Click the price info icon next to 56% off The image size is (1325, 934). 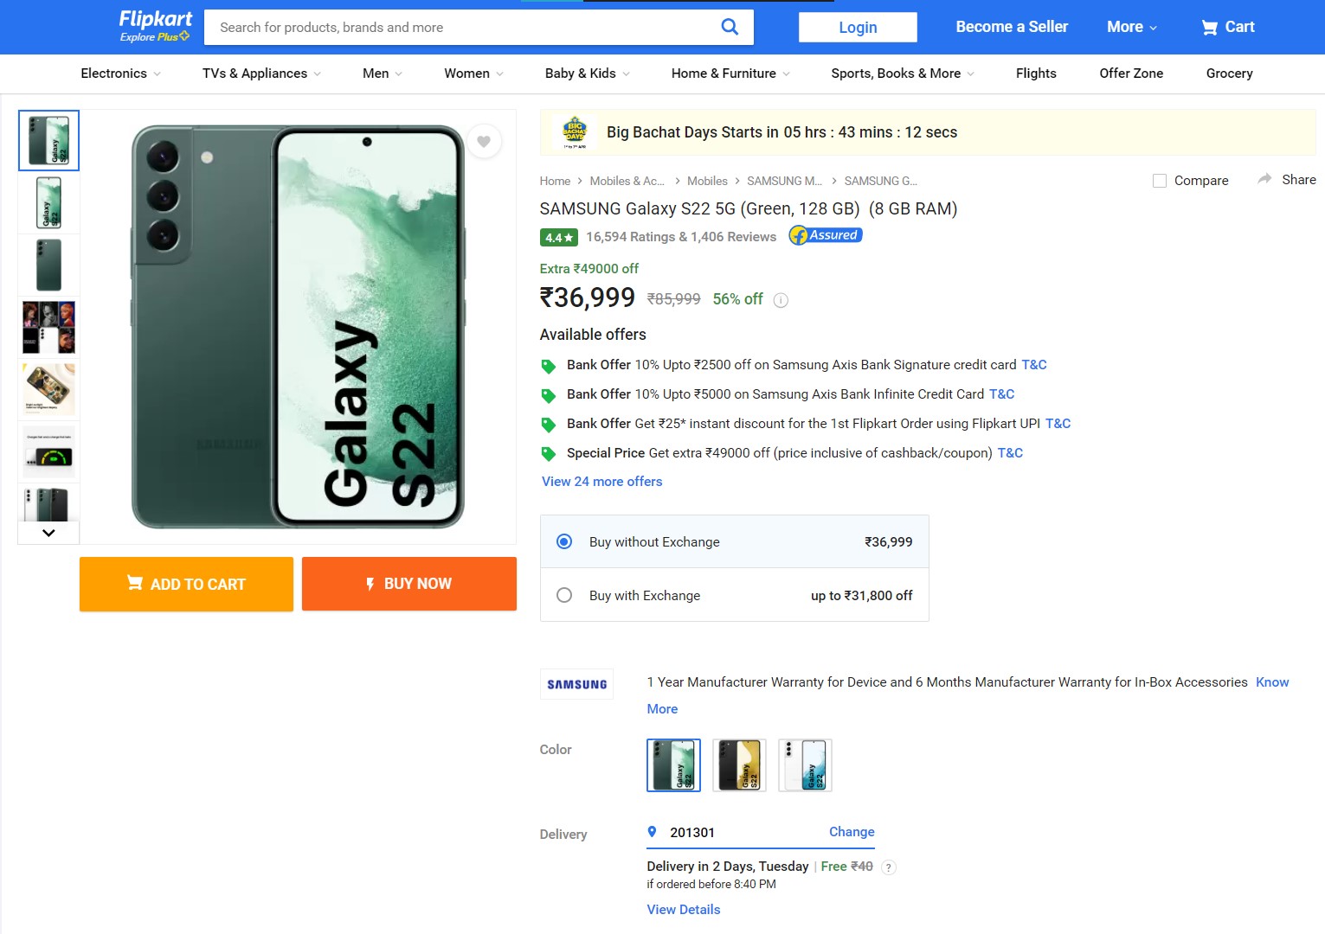780,300
